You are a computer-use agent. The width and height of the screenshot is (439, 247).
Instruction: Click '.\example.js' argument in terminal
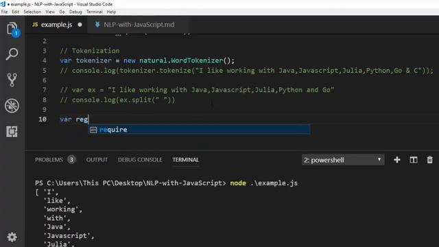(x=274, y=183)
